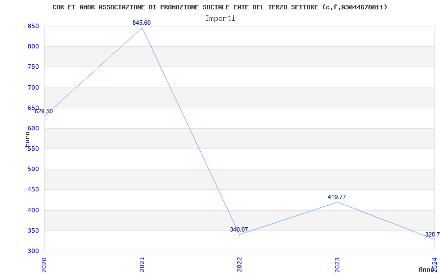Click y-axis tick value 450
This screenshot has width=440, height=275.
tap(33, 190)
